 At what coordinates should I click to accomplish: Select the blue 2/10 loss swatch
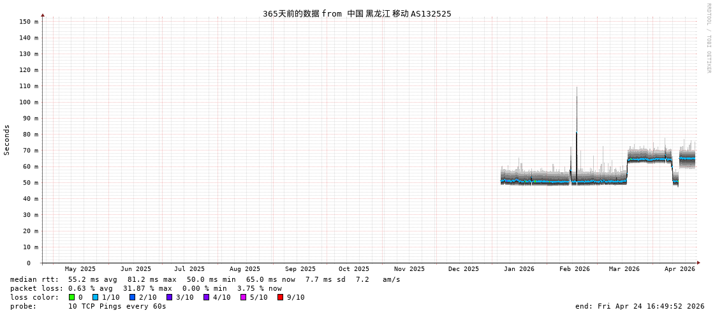pos(132,297)
